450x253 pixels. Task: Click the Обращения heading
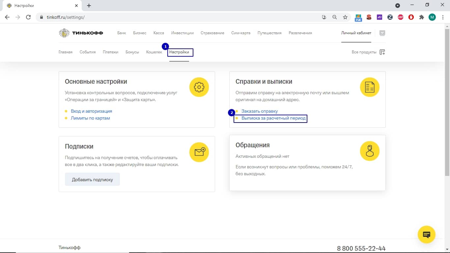point(253,145)
